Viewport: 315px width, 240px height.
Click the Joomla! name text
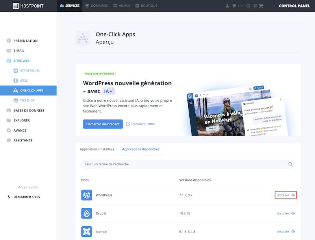pos(102,232)
